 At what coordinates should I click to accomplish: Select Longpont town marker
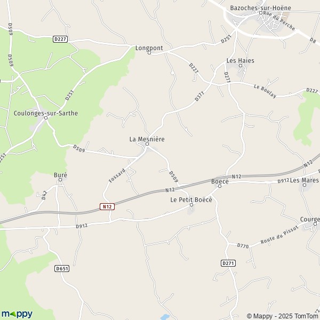(149, 53)
